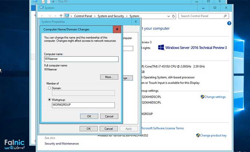Viewport: 250px width, 152px height.
Task: Click the Up arrow navigation icon
Action: [x=60, y=16]
